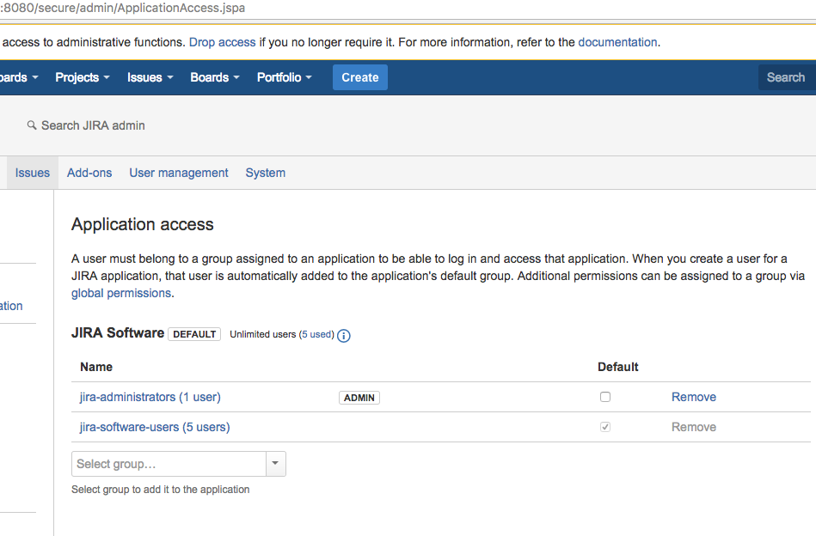Viewport: 816px width, 536px height.
Task: Expand the Portfolio menu
Action: pos(284,77)
